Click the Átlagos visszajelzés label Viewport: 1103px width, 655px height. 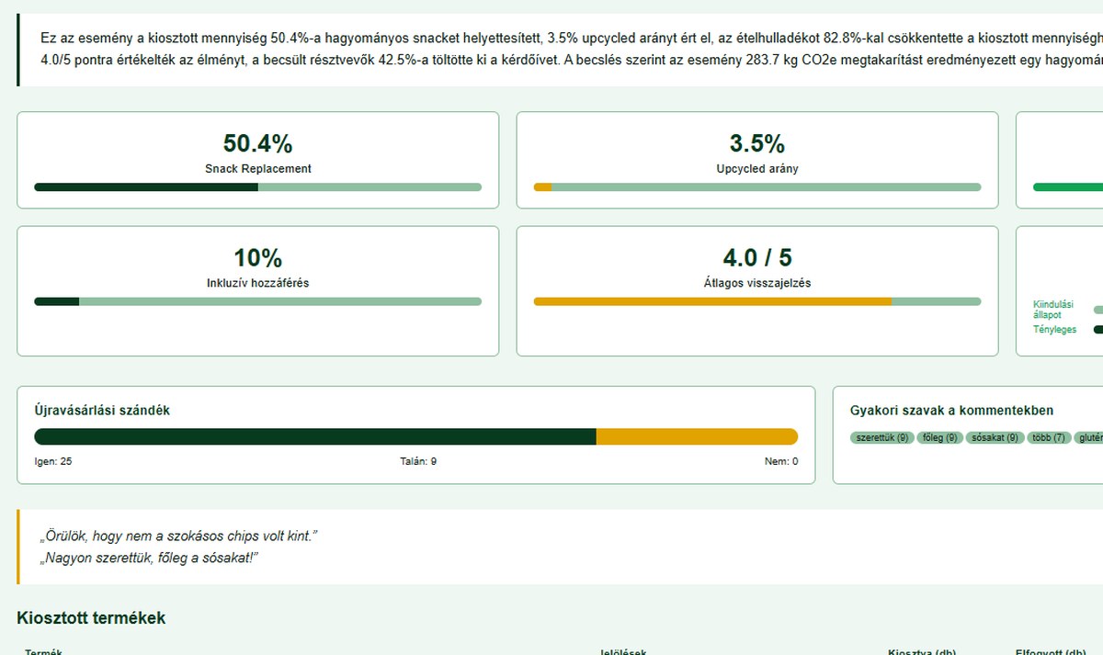(x=757, y=283)
